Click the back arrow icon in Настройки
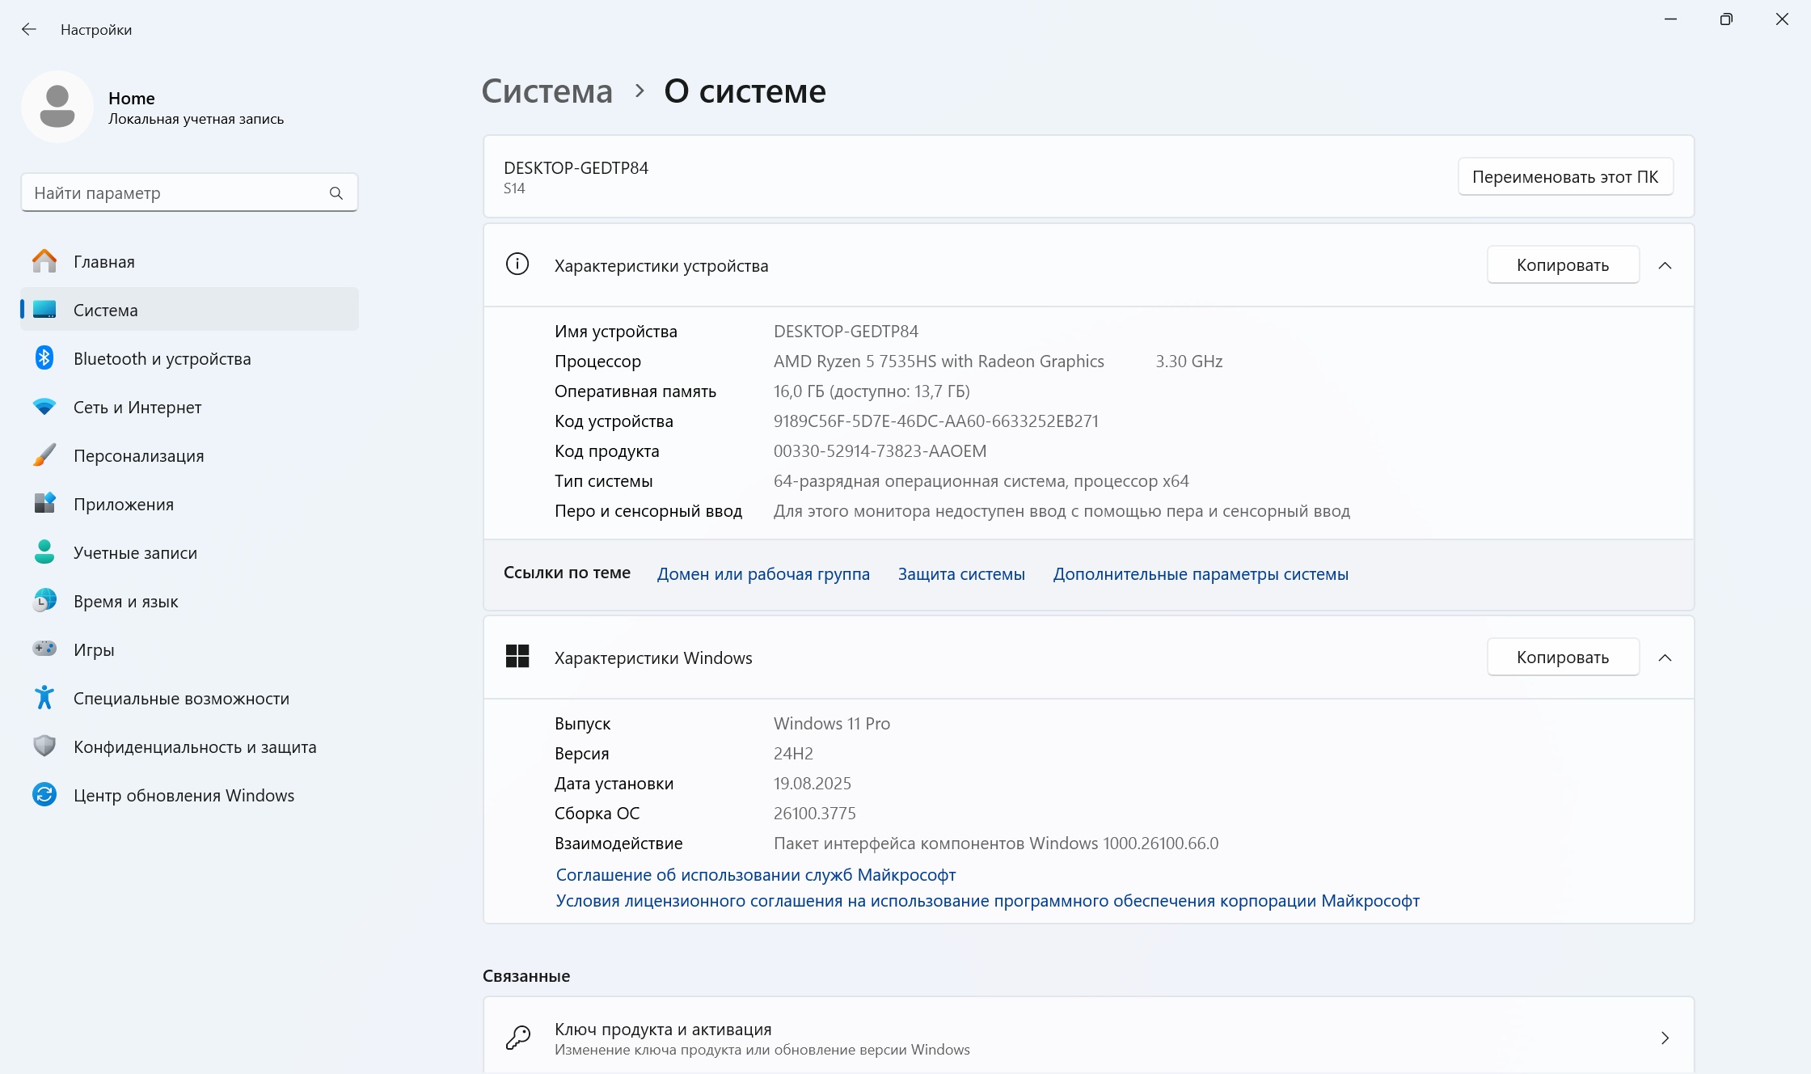 coord(29,30)
